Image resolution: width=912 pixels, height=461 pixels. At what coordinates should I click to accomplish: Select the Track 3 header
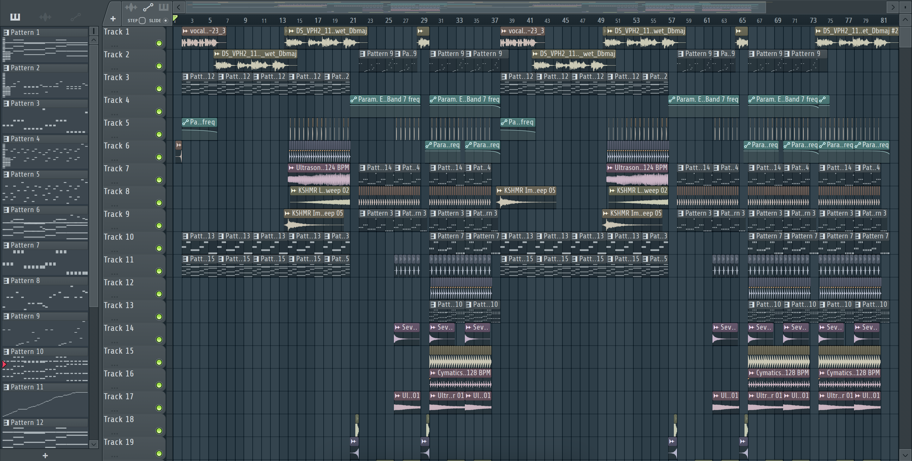(134, 83)
